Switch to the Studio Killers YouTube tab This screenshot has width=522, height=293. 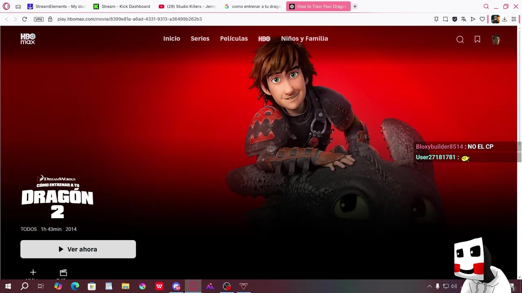click(x=188, y=7)
